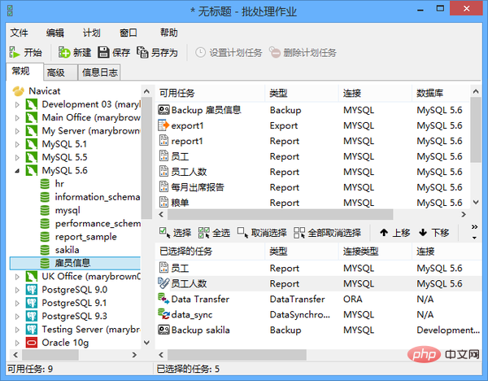Click the 下移 down arrow icon
This screenshot has height=381, width=488.
[x=423, y=232]
